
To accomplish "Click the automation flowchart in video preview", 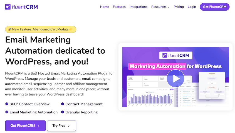I will coord(212,86).
